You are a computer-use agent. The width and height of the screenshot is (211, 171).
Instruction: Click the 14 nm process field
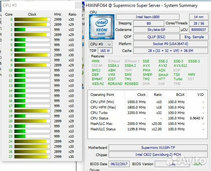click(198, 17)
